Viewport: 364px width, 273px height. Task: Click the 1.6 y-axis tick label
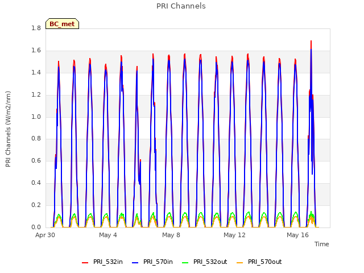click(x=36, y=51)
